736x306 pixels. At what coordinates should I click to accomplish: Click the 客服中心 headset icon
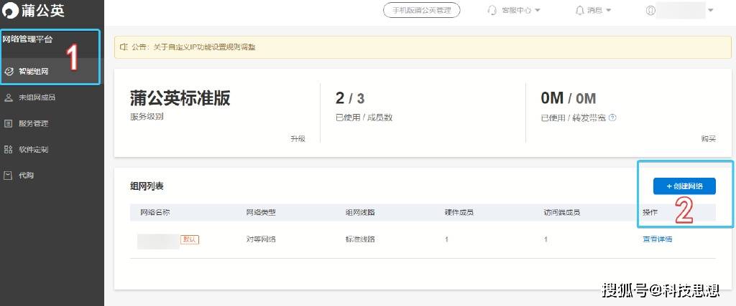click(492, 10)
